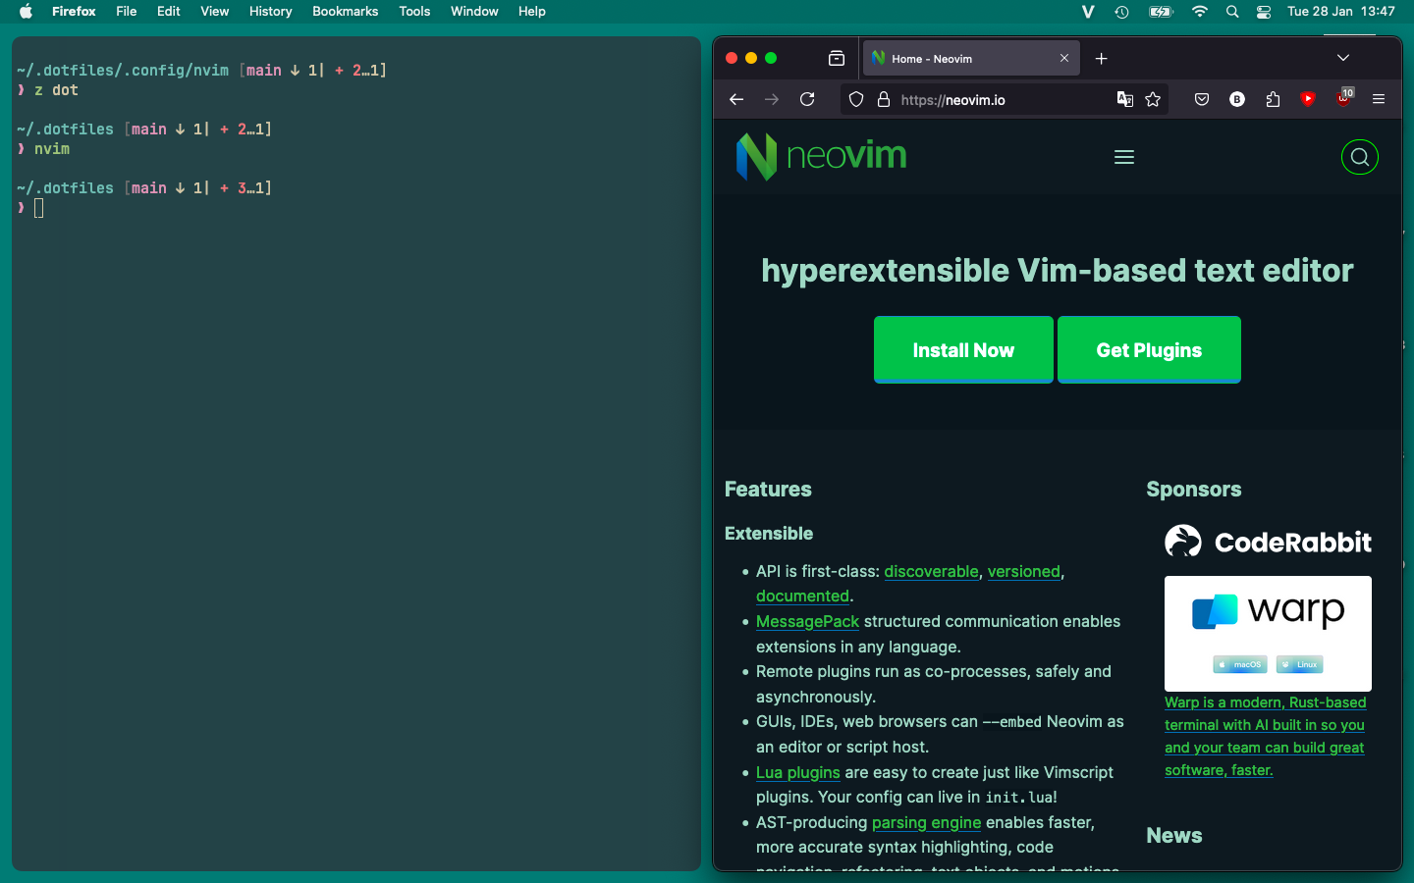This screenshot has width=1414, height=883.
Task: Click the warp sponsor banner image
Action: 1268,633
